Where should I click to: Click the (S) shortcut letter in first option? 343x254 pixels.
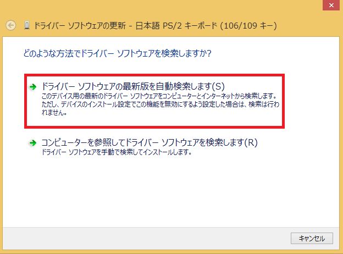pyautogui.click(x=218, y=86)
